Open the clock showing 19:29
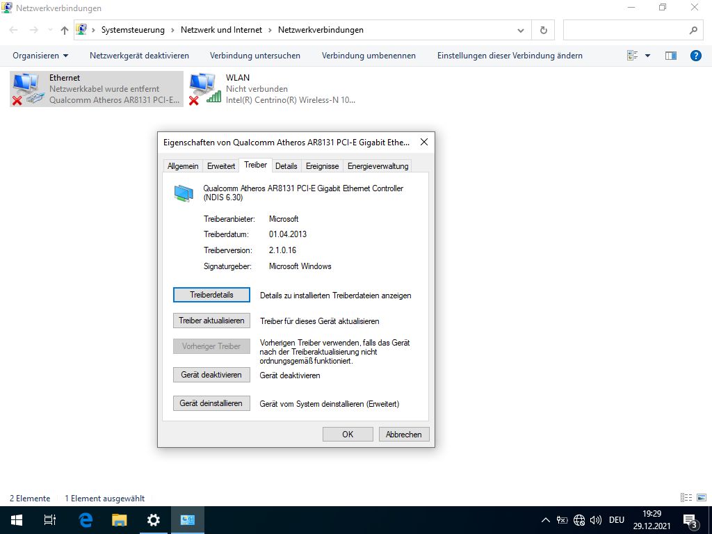This screenshot has width=712, height=534. pos(652,520)
